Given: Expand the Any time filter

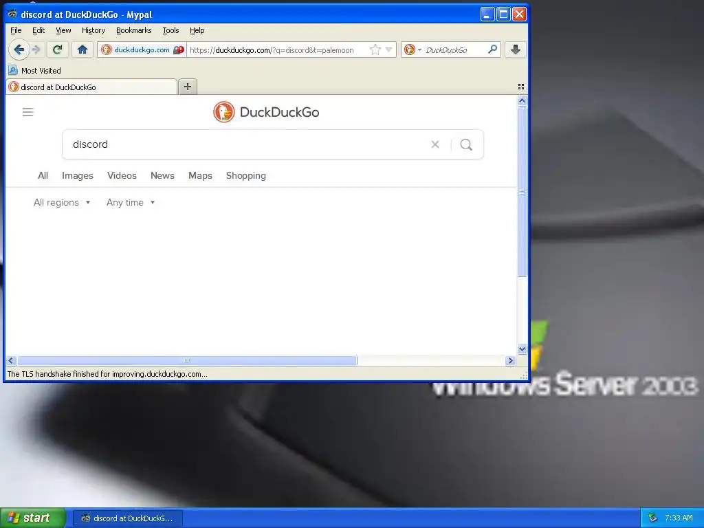Looking at the screenshot, I should (131, 203).
